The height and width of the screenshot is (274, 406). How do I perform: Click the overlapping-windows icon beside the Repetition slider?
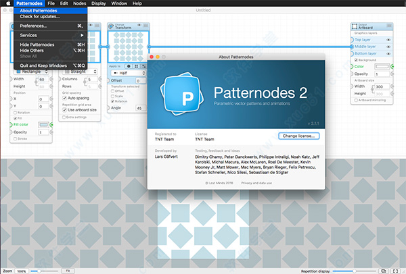(384, 271)
